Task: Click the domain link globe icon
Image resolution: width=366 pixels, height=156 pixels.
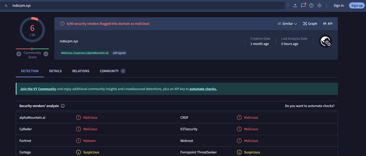Action: tap(326, 42)
